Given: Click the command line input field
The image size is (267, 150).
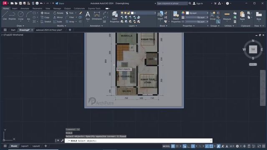Looking at the screenshot, I should pyautogui.click(x=139, y=141).
